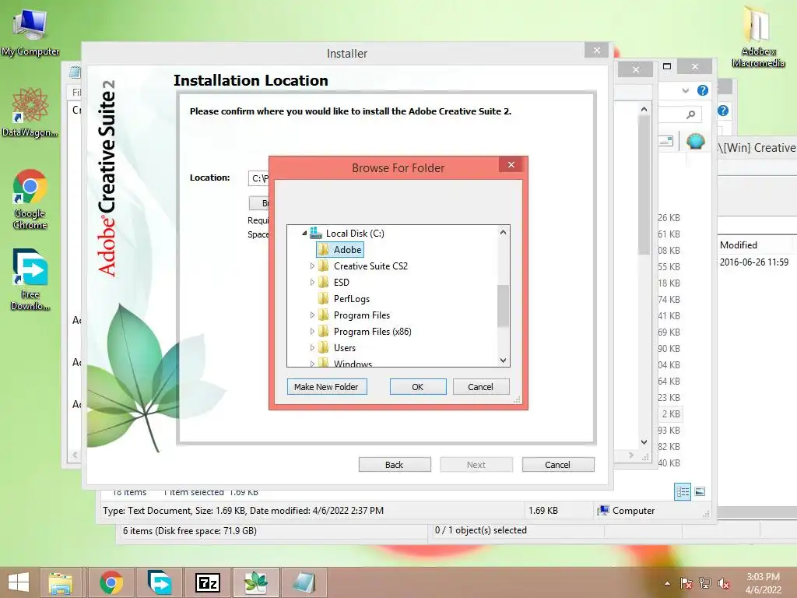Image resolution: width=797 pixels, height=598 pixels.
Task: Confirm with OK in Browse For Folder
Action: 418,387
